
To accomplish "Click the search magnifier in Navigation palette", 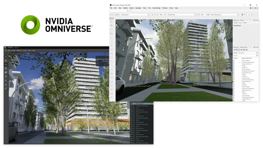I will pyautogui.click(x=257, y=55).
